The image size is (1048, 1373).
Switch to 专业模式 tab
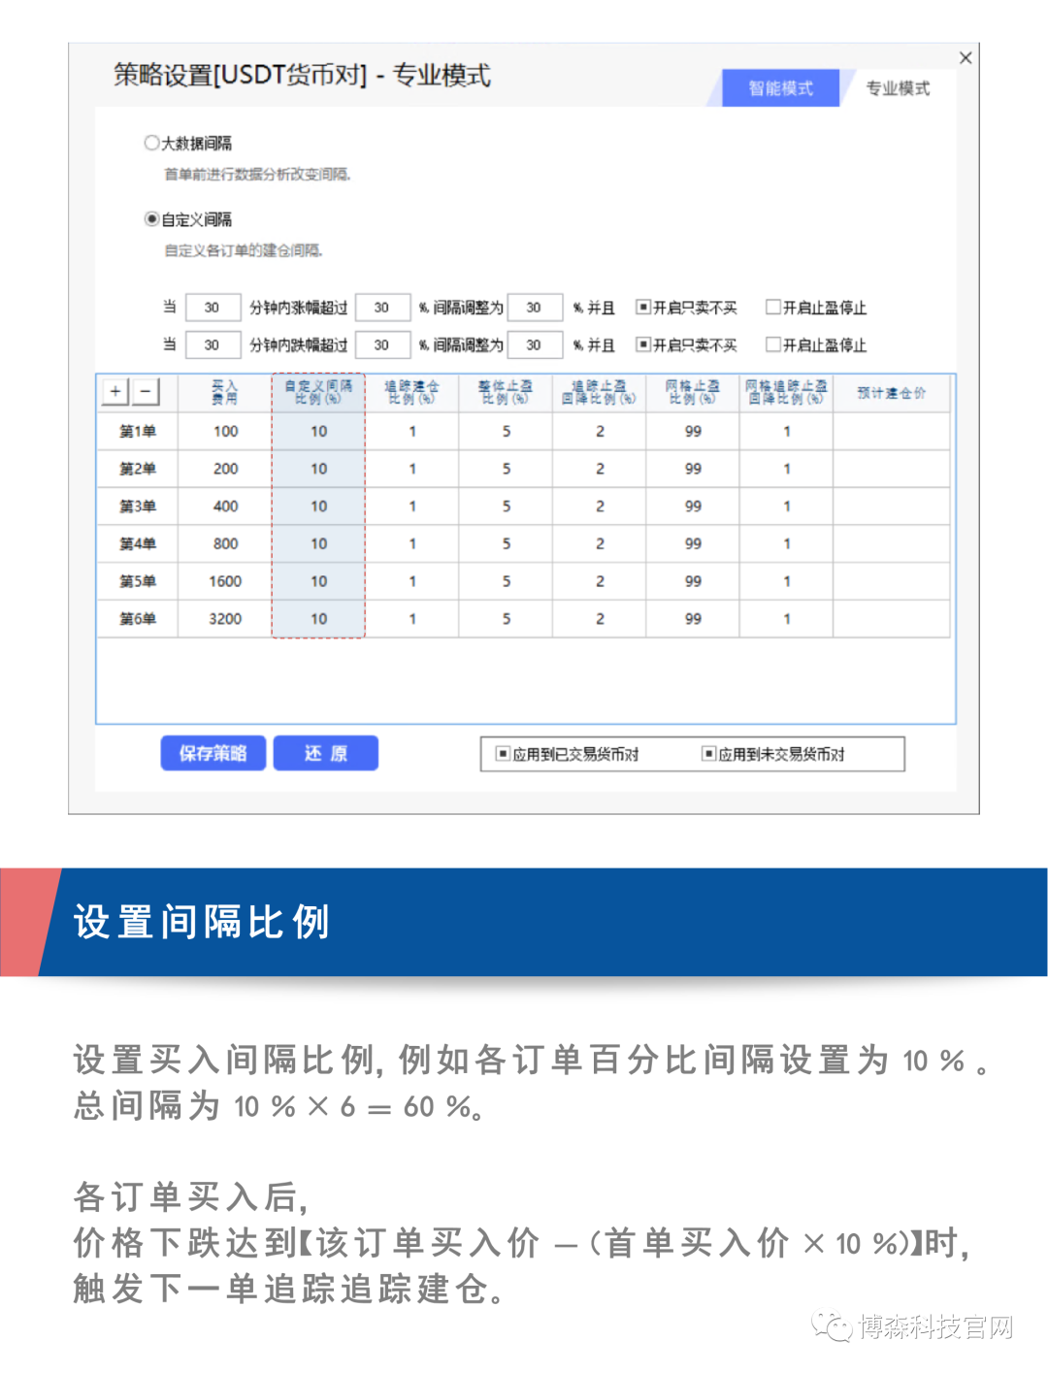(897, 88)
